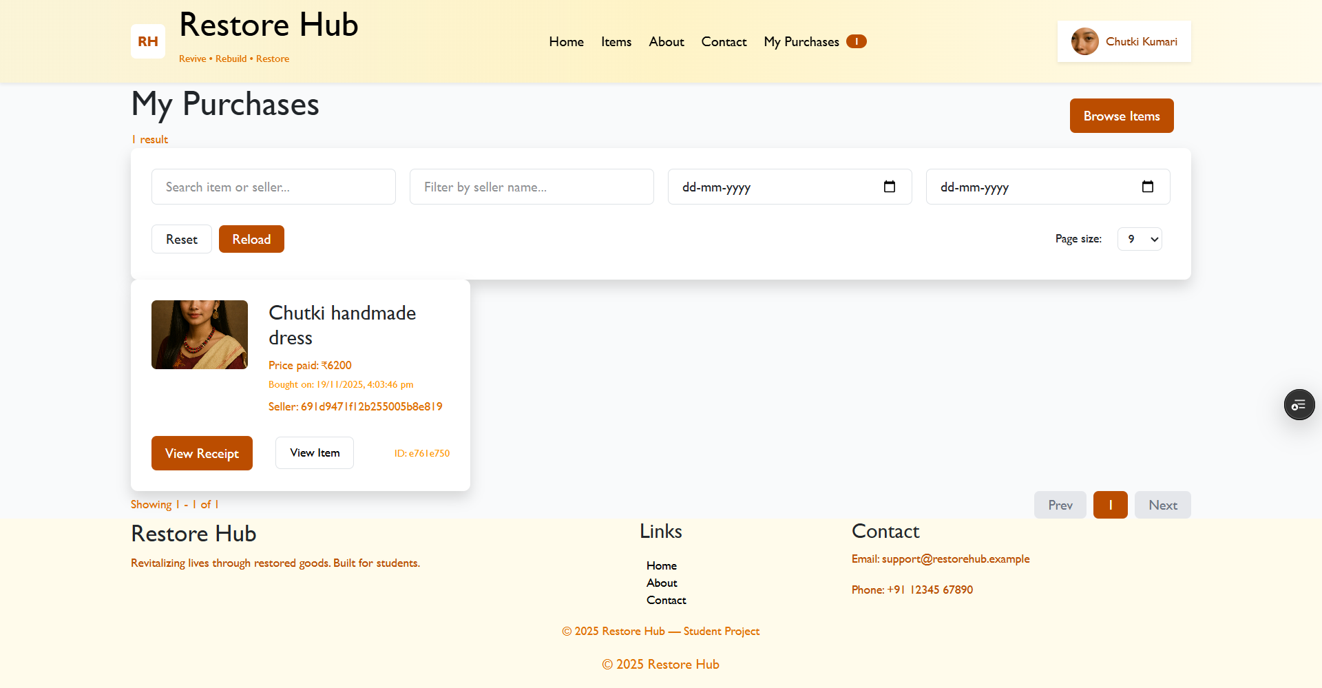Click the Chutki handmade dress product image
The width and height of the screenshot is (1322, 688).
click(199, 335)
